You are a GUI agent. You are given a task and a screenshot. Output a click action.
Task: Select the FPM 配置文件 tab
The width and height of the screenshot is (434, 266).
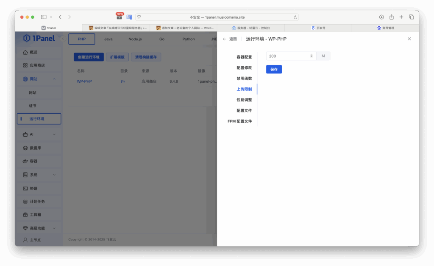239,121
